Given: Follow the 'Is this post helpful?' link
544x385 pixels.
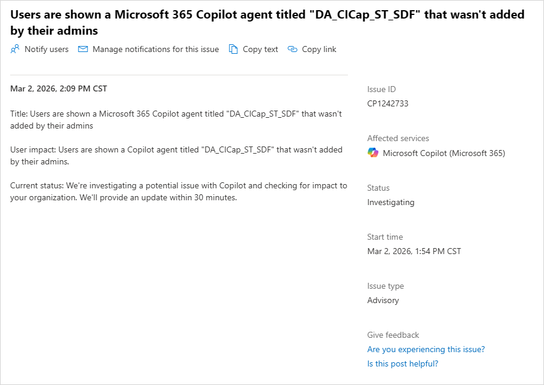Looking at the screenshot, I should 402,363.
